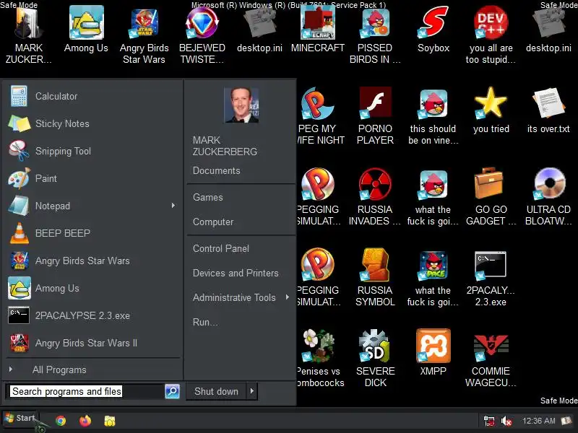Open 2PACALYPSE 2.3.exe in Start menu
Image resolution: width=578 pixels, height=433 pixels.
92,315
